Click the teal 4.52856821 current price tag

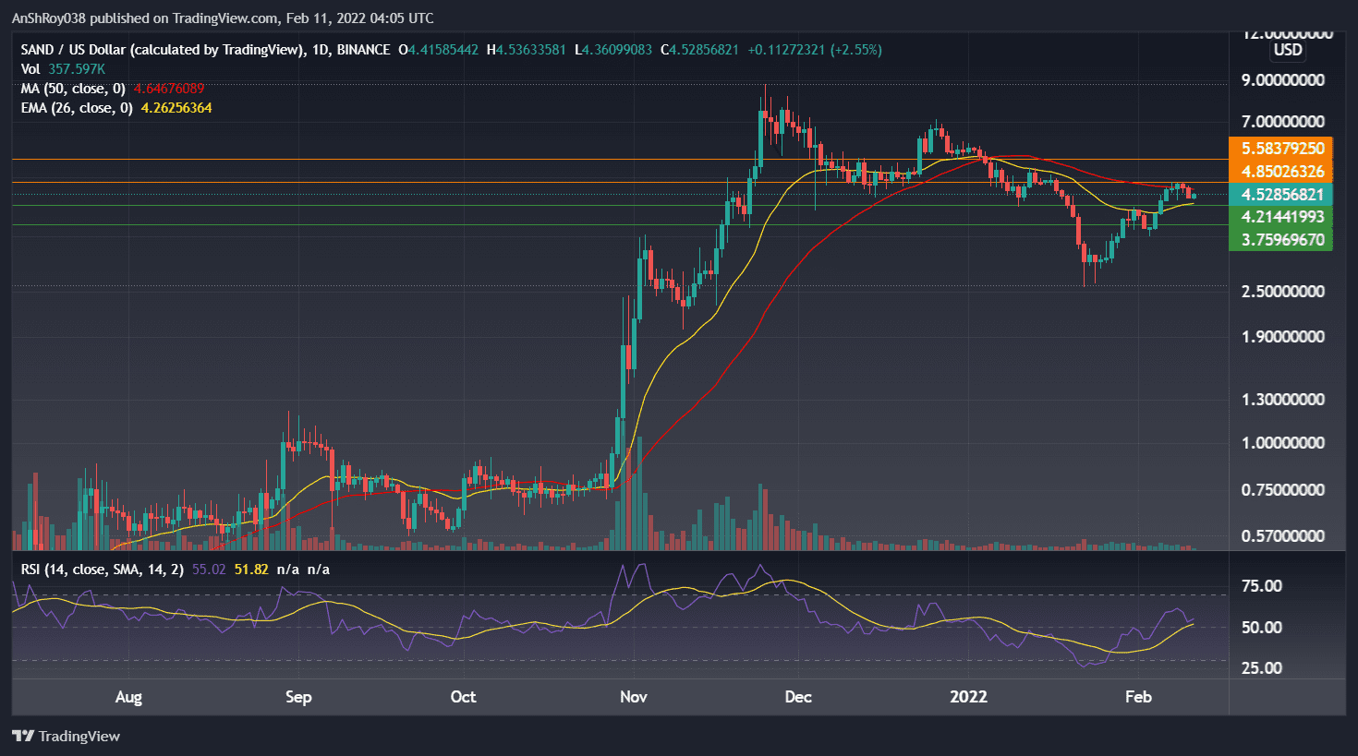point(1280,195)
